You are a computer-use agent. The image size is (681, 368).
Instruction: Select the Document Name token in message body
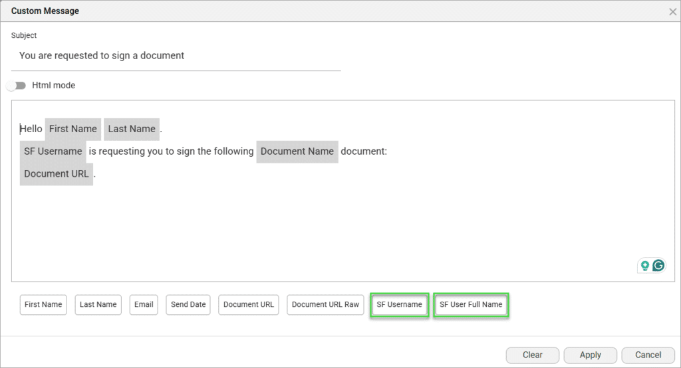(297, 151)
